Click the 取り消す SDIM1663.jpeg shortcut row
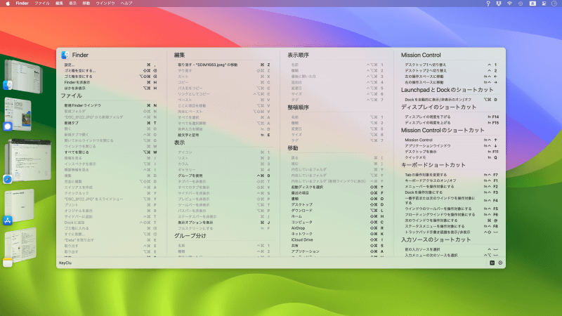Image resolution: width=562 pixels, height=316 pixels. (224, 65)
